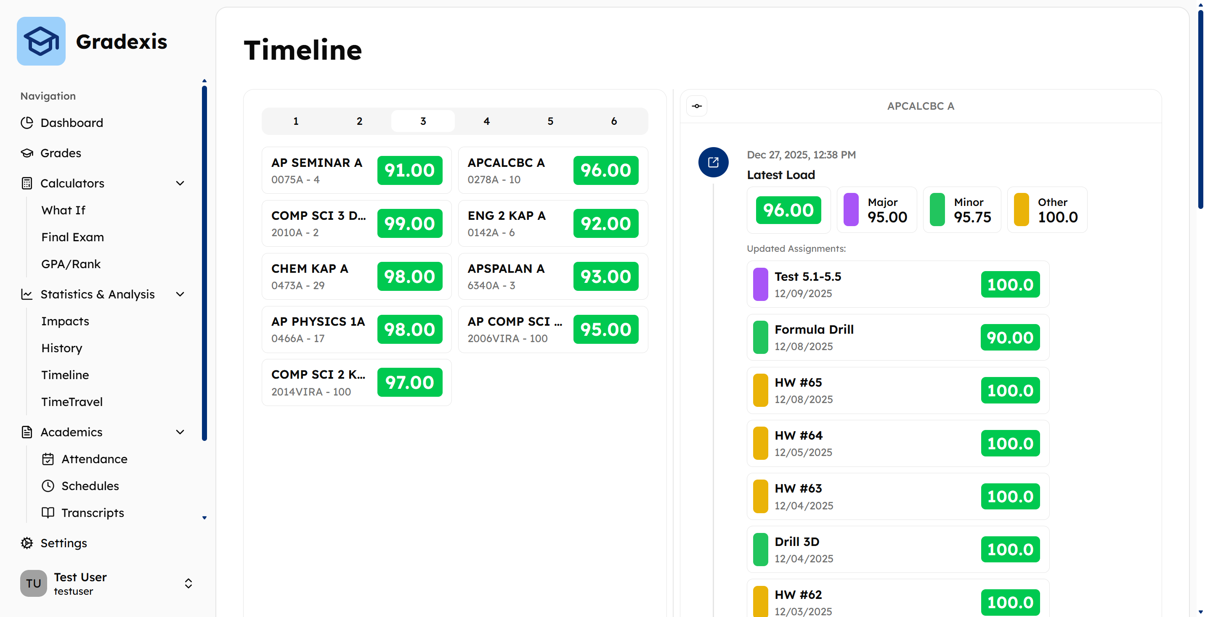Click the HW #63 assignment row
Viewport: 1205px width, 617px height.
pos(898,496)
